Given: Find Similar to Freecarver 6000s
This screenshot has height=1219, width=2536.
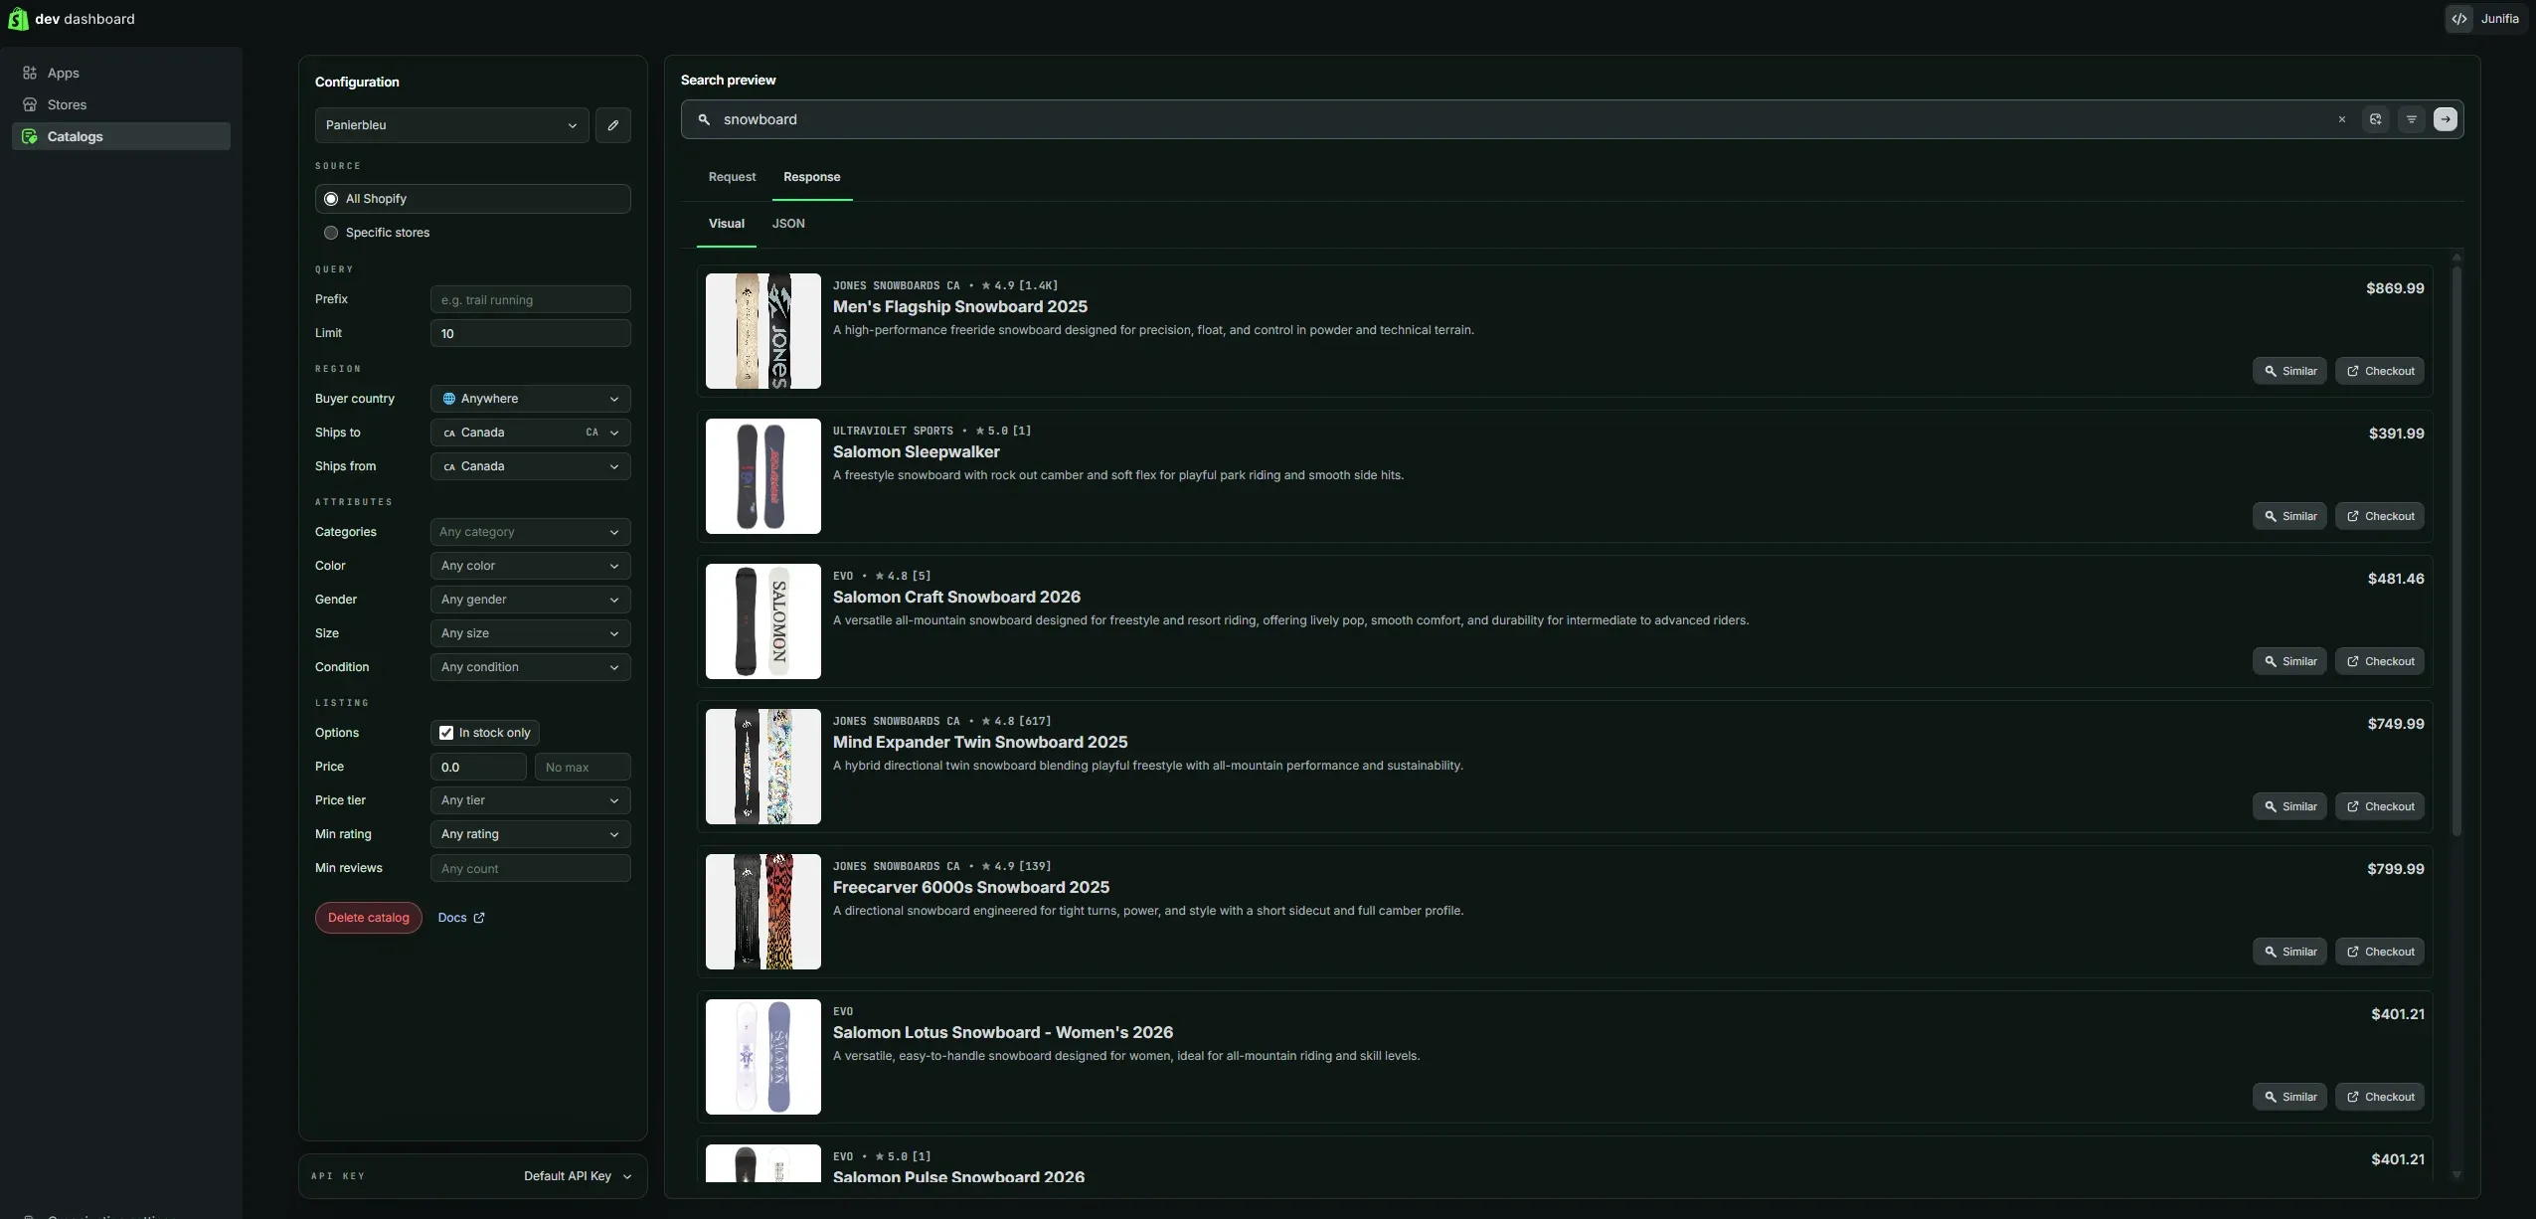Looking at the screenshot, I should [x=2289, y=952].
